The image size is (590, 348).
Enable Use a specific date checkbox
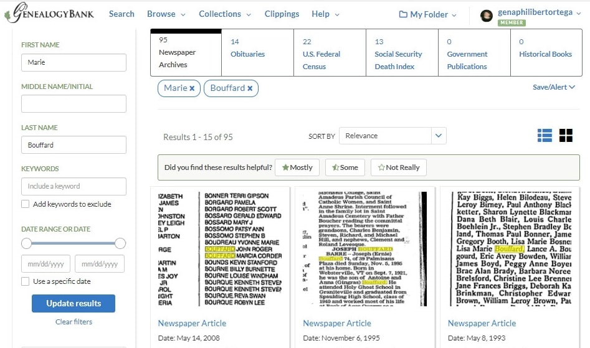click(25, 281)
